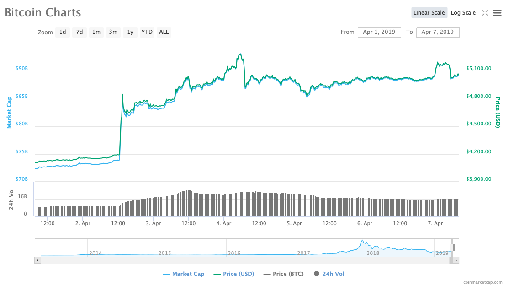
Task: Toggle 24h Vol series in legend
Action: [x=329, y=274]
